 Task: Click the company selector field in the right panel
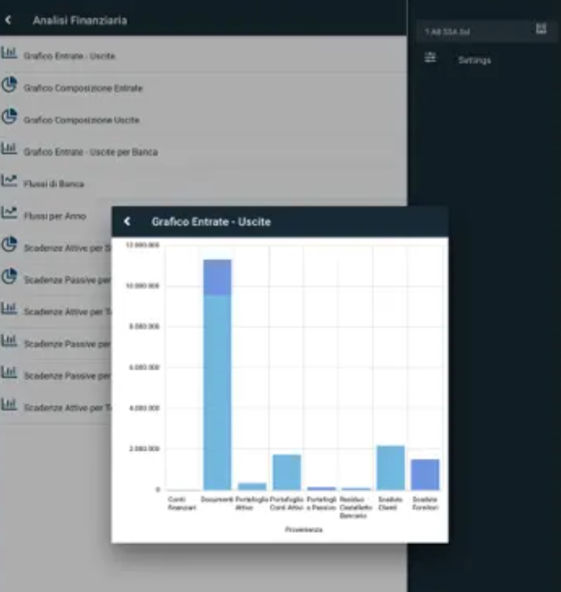point(486,31)
